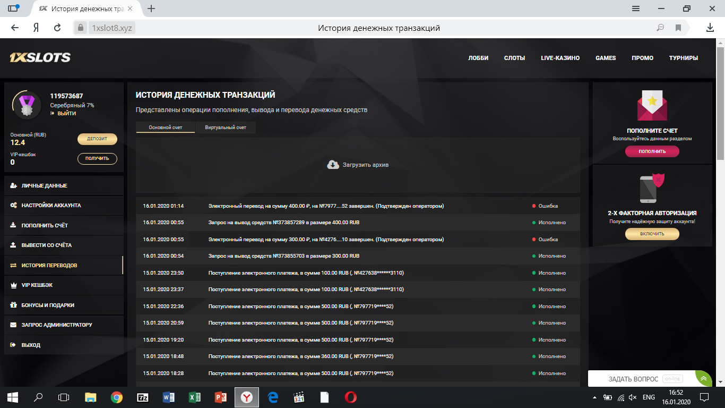Open ВЫВЕСТИ СО СЧЁТА sidebar item
The height and width of the screenshot is (408, 725).
point(64,245)
